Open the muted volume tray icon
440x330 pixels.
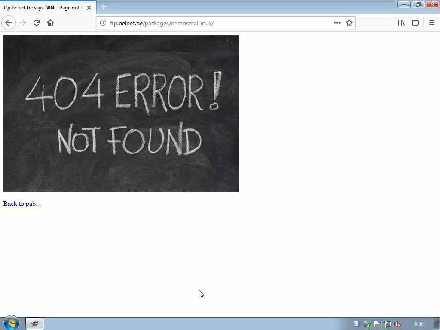tap(397, 324)
